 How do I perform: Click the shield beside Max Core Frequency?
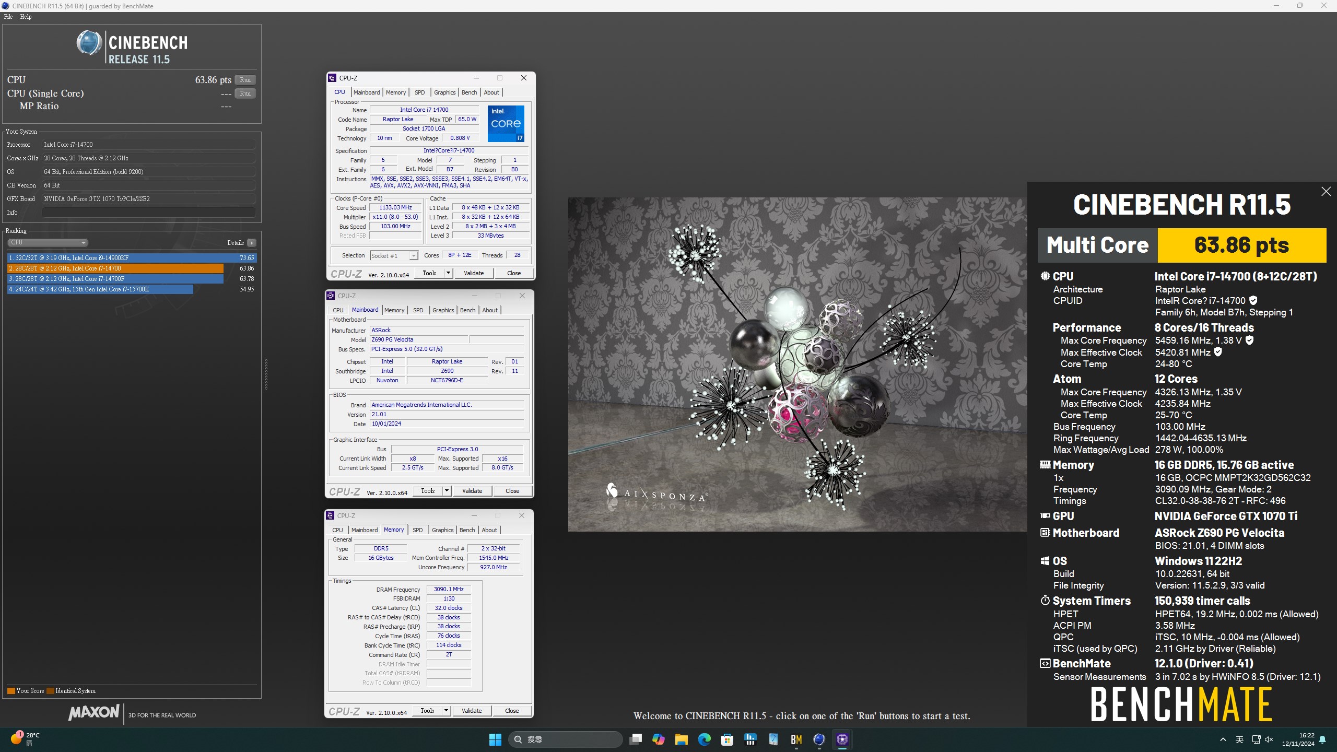click(1250, 340)
